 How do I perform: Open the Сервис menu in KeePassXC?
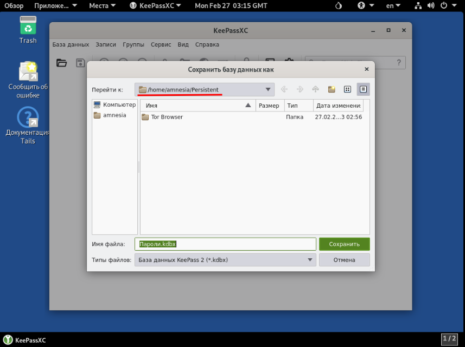(x=161, y=44)
